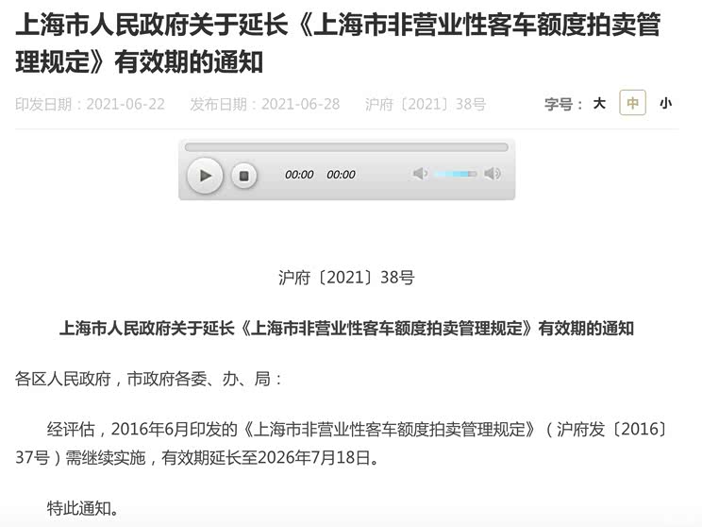Screen dimensions: 702x527
Task: Play the audio reading of the notice
Action: [205, 176]
